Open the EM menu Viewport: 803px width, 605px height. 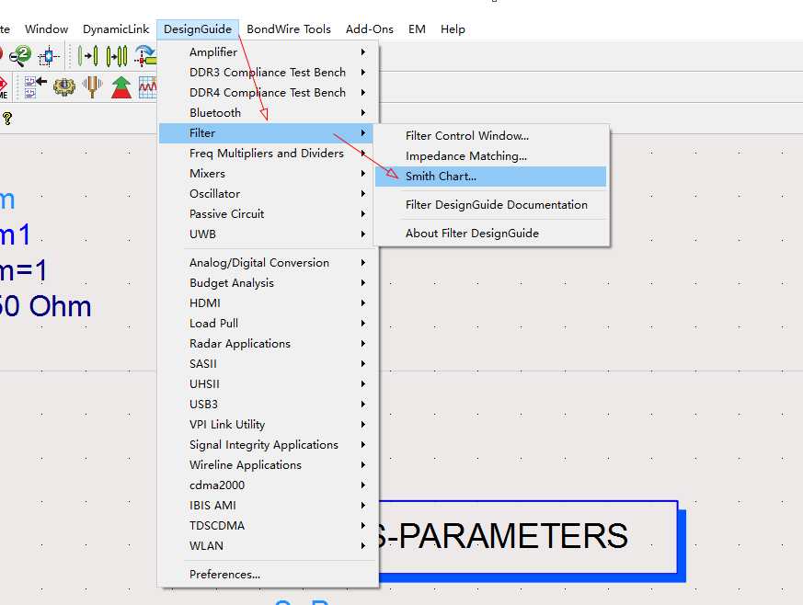coord(417,29)
